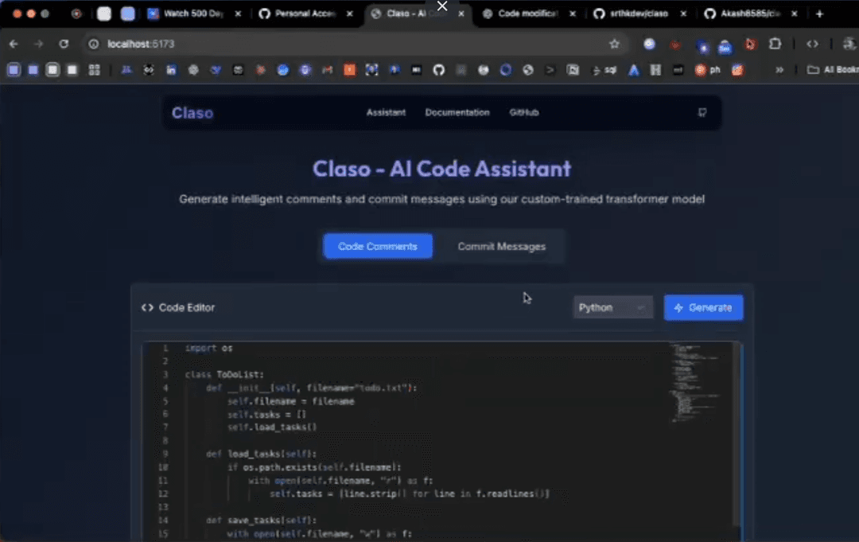Open the apps grid bookmark icon

point(94,70)
